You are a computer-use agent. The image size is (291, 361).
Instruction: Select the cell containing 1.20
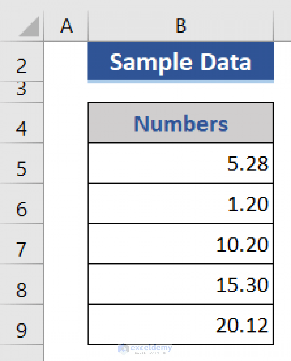coord(181,203)
